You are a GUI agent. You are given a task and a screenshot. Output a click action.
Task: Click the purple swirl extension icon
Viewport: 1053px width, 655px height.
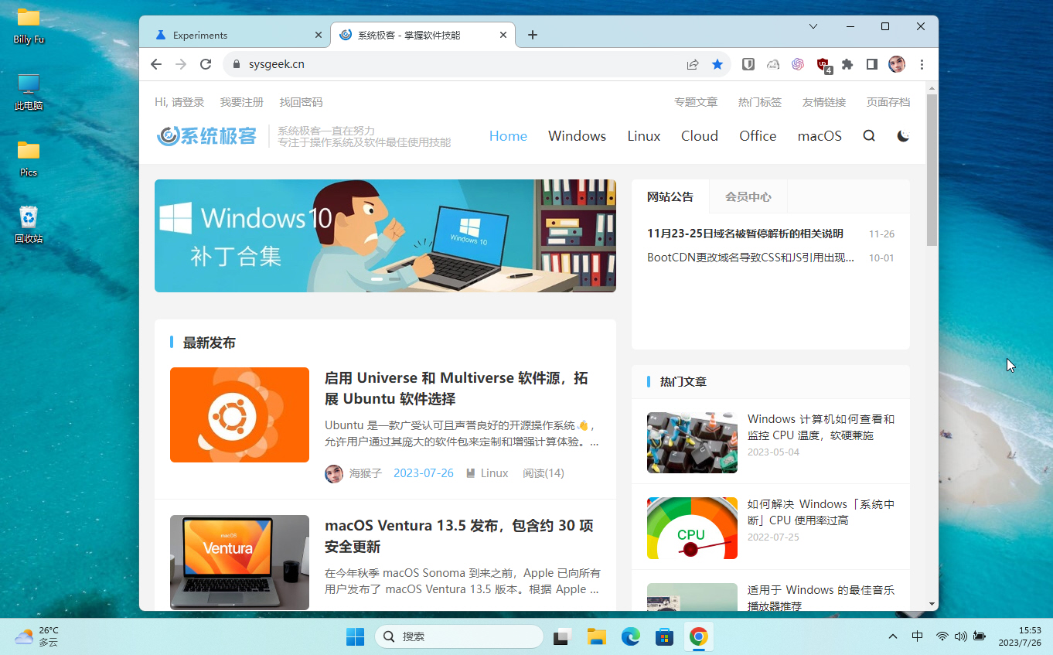point(798,64)
